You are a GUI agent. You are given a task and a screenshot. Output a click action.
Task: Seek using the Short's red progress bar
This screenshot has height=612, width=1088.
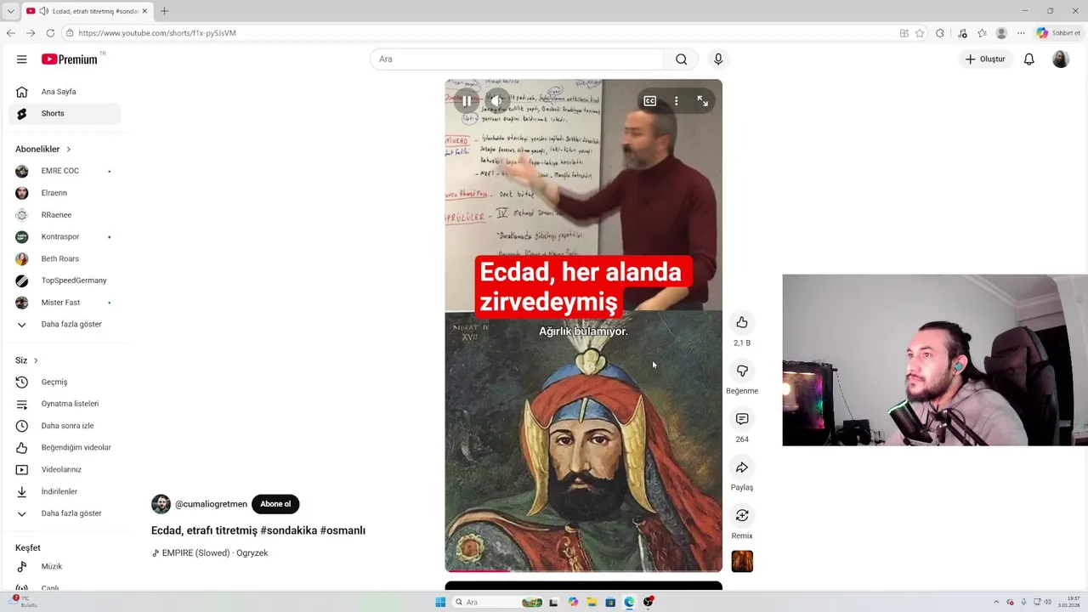tap(583, 571)
